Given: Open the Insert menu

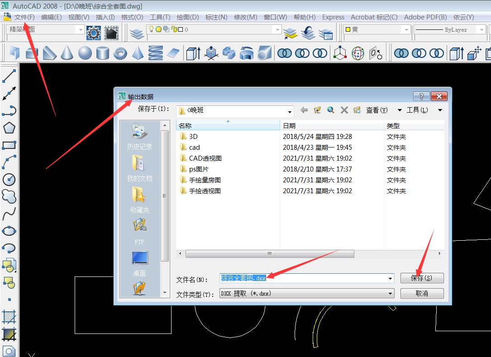Looking at the screenshot, I should click(x=105, y=17).
